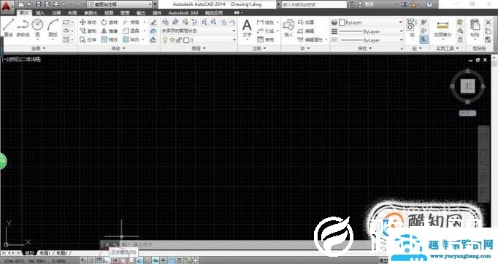This screenshot has height=264, width=498.
Task: Switch to the Layout1 (布局1) tab
Action: coord(45,253)
